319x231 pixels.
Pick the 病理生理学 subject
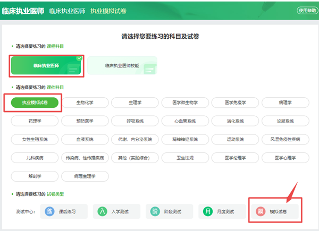(x=85, y=176)
